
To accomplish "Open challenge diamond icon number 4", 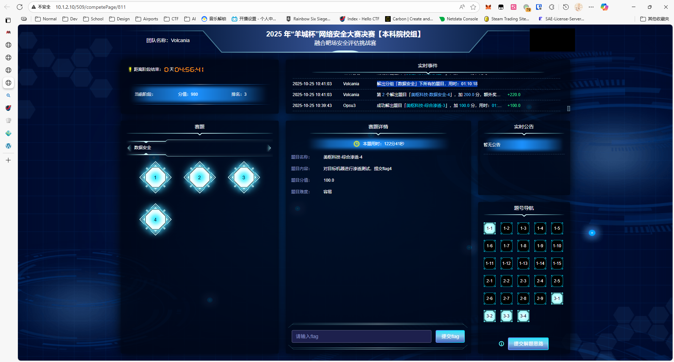I will point(155,220).
